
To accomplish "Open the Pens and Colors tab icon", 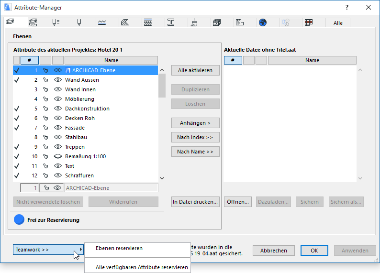I will 79,22.
